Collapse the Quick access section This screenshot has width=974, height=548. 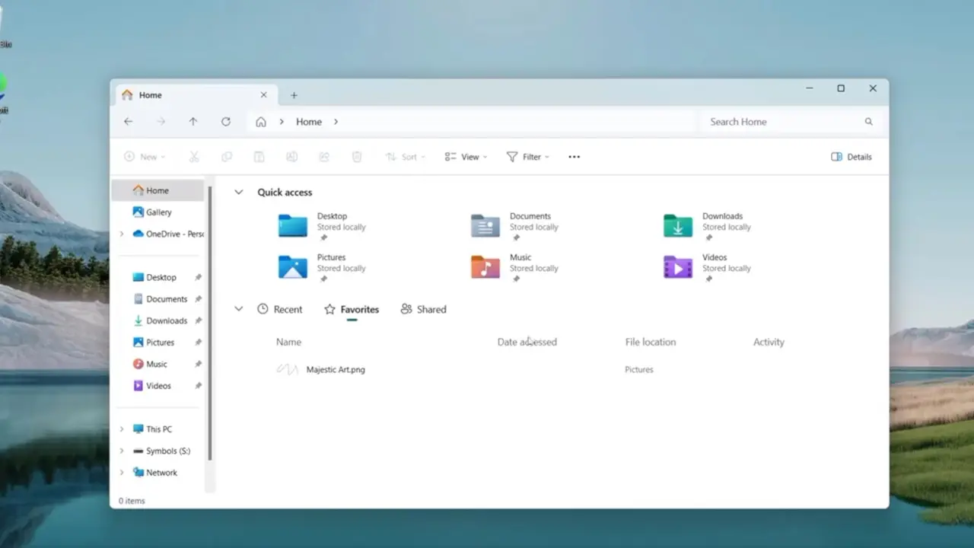(x=239, y=193)
